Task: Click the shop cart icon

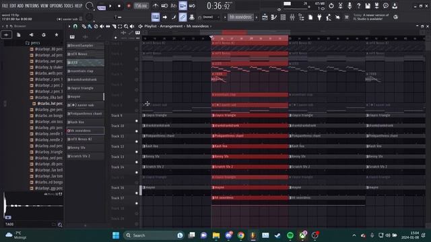Action: coord(347,17)
